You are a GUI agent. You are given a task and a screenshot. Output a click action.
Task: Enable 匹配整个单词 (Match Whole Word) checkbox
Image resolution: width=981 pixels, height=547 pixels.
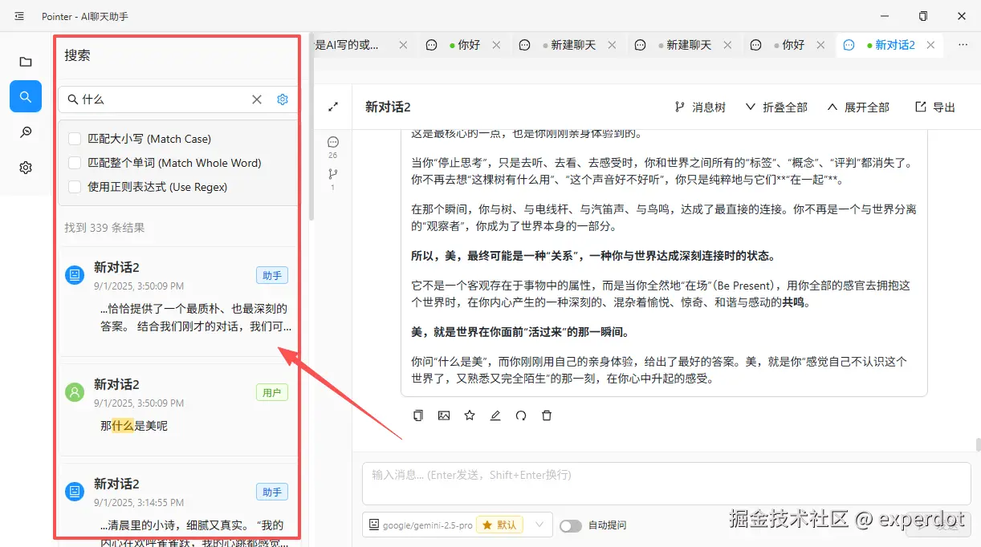coord(75,163)
